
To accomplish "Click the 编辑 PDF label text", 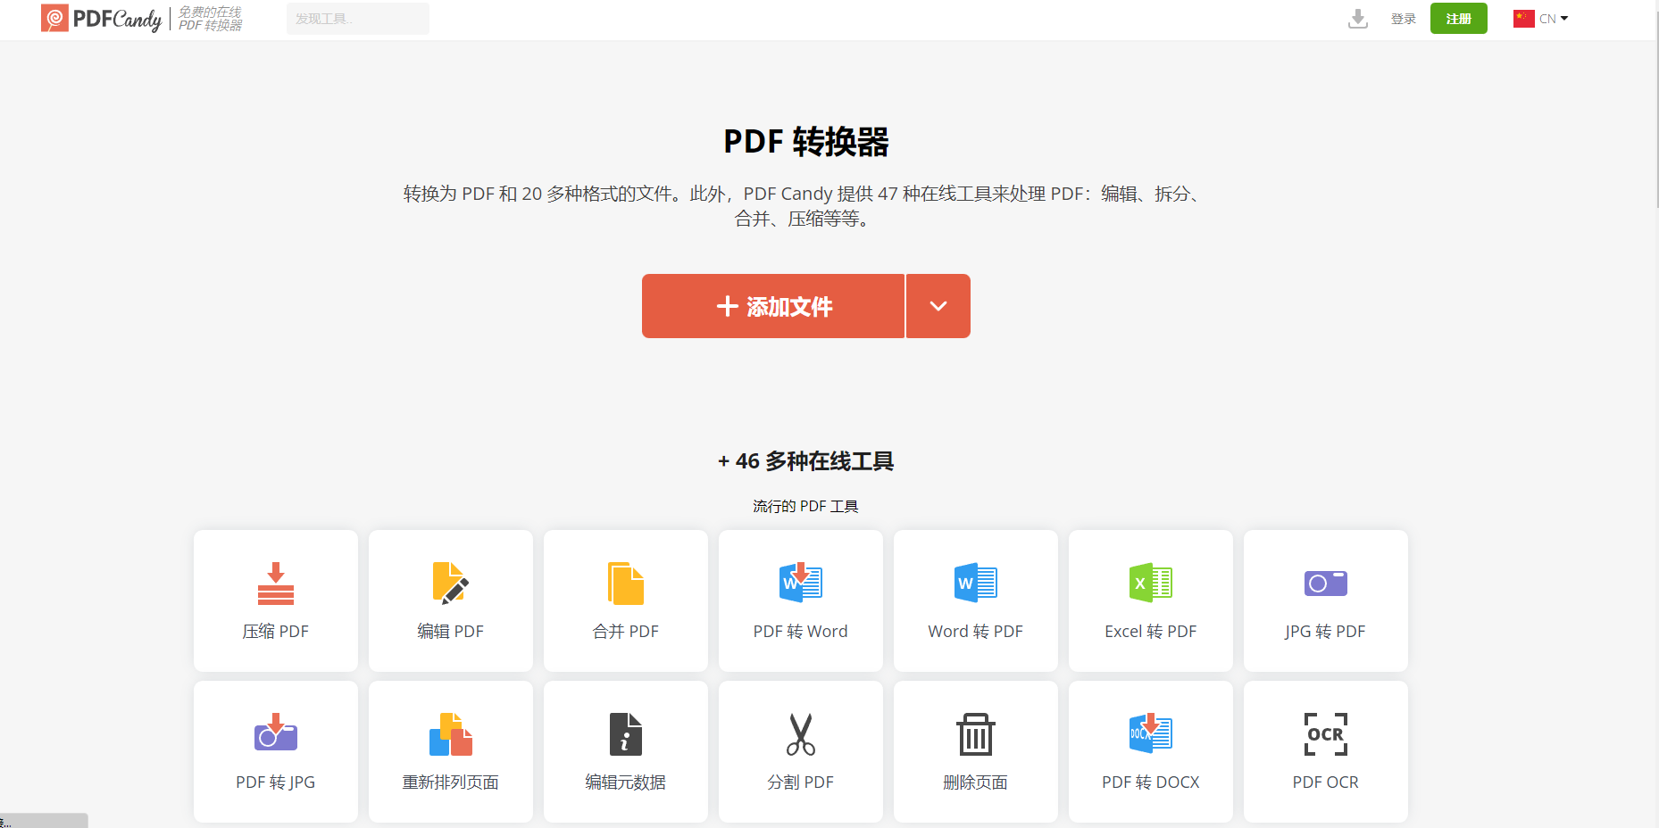I will pos(451,632).
